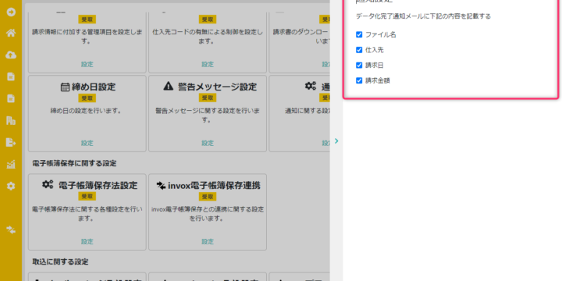Open the bar chart icon in the sidebar
The height and width of the screenshot is (281, 562).
point(11,165)
